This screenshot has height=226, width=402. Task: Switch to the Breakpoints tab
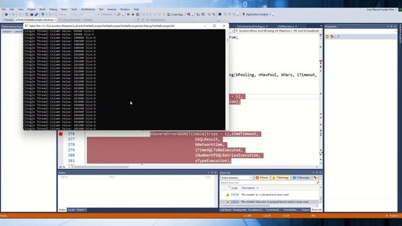pos(239,210)
